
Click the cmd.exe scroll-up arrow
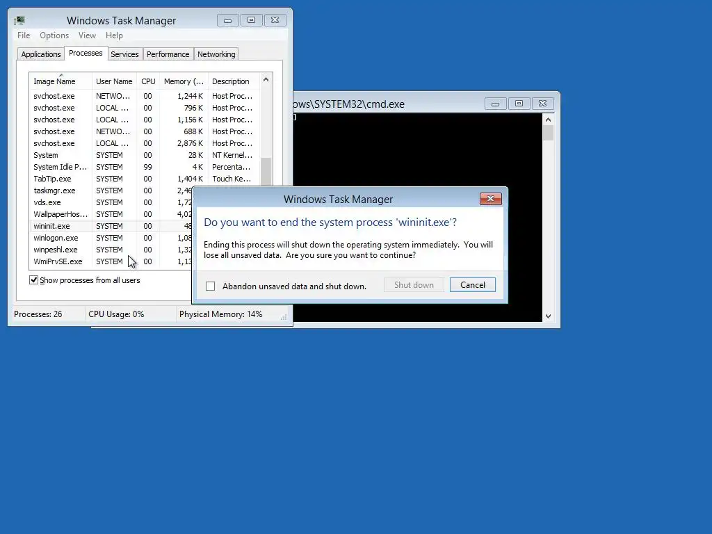548,120
